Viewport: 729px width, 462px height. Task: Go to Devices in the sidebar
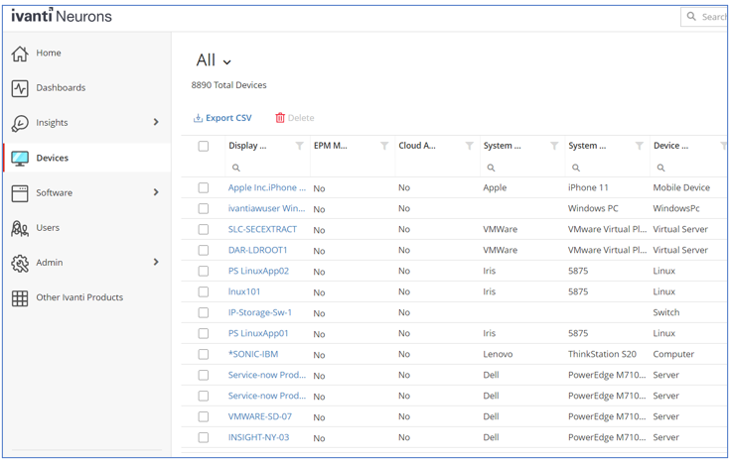[x=53, y=158]
